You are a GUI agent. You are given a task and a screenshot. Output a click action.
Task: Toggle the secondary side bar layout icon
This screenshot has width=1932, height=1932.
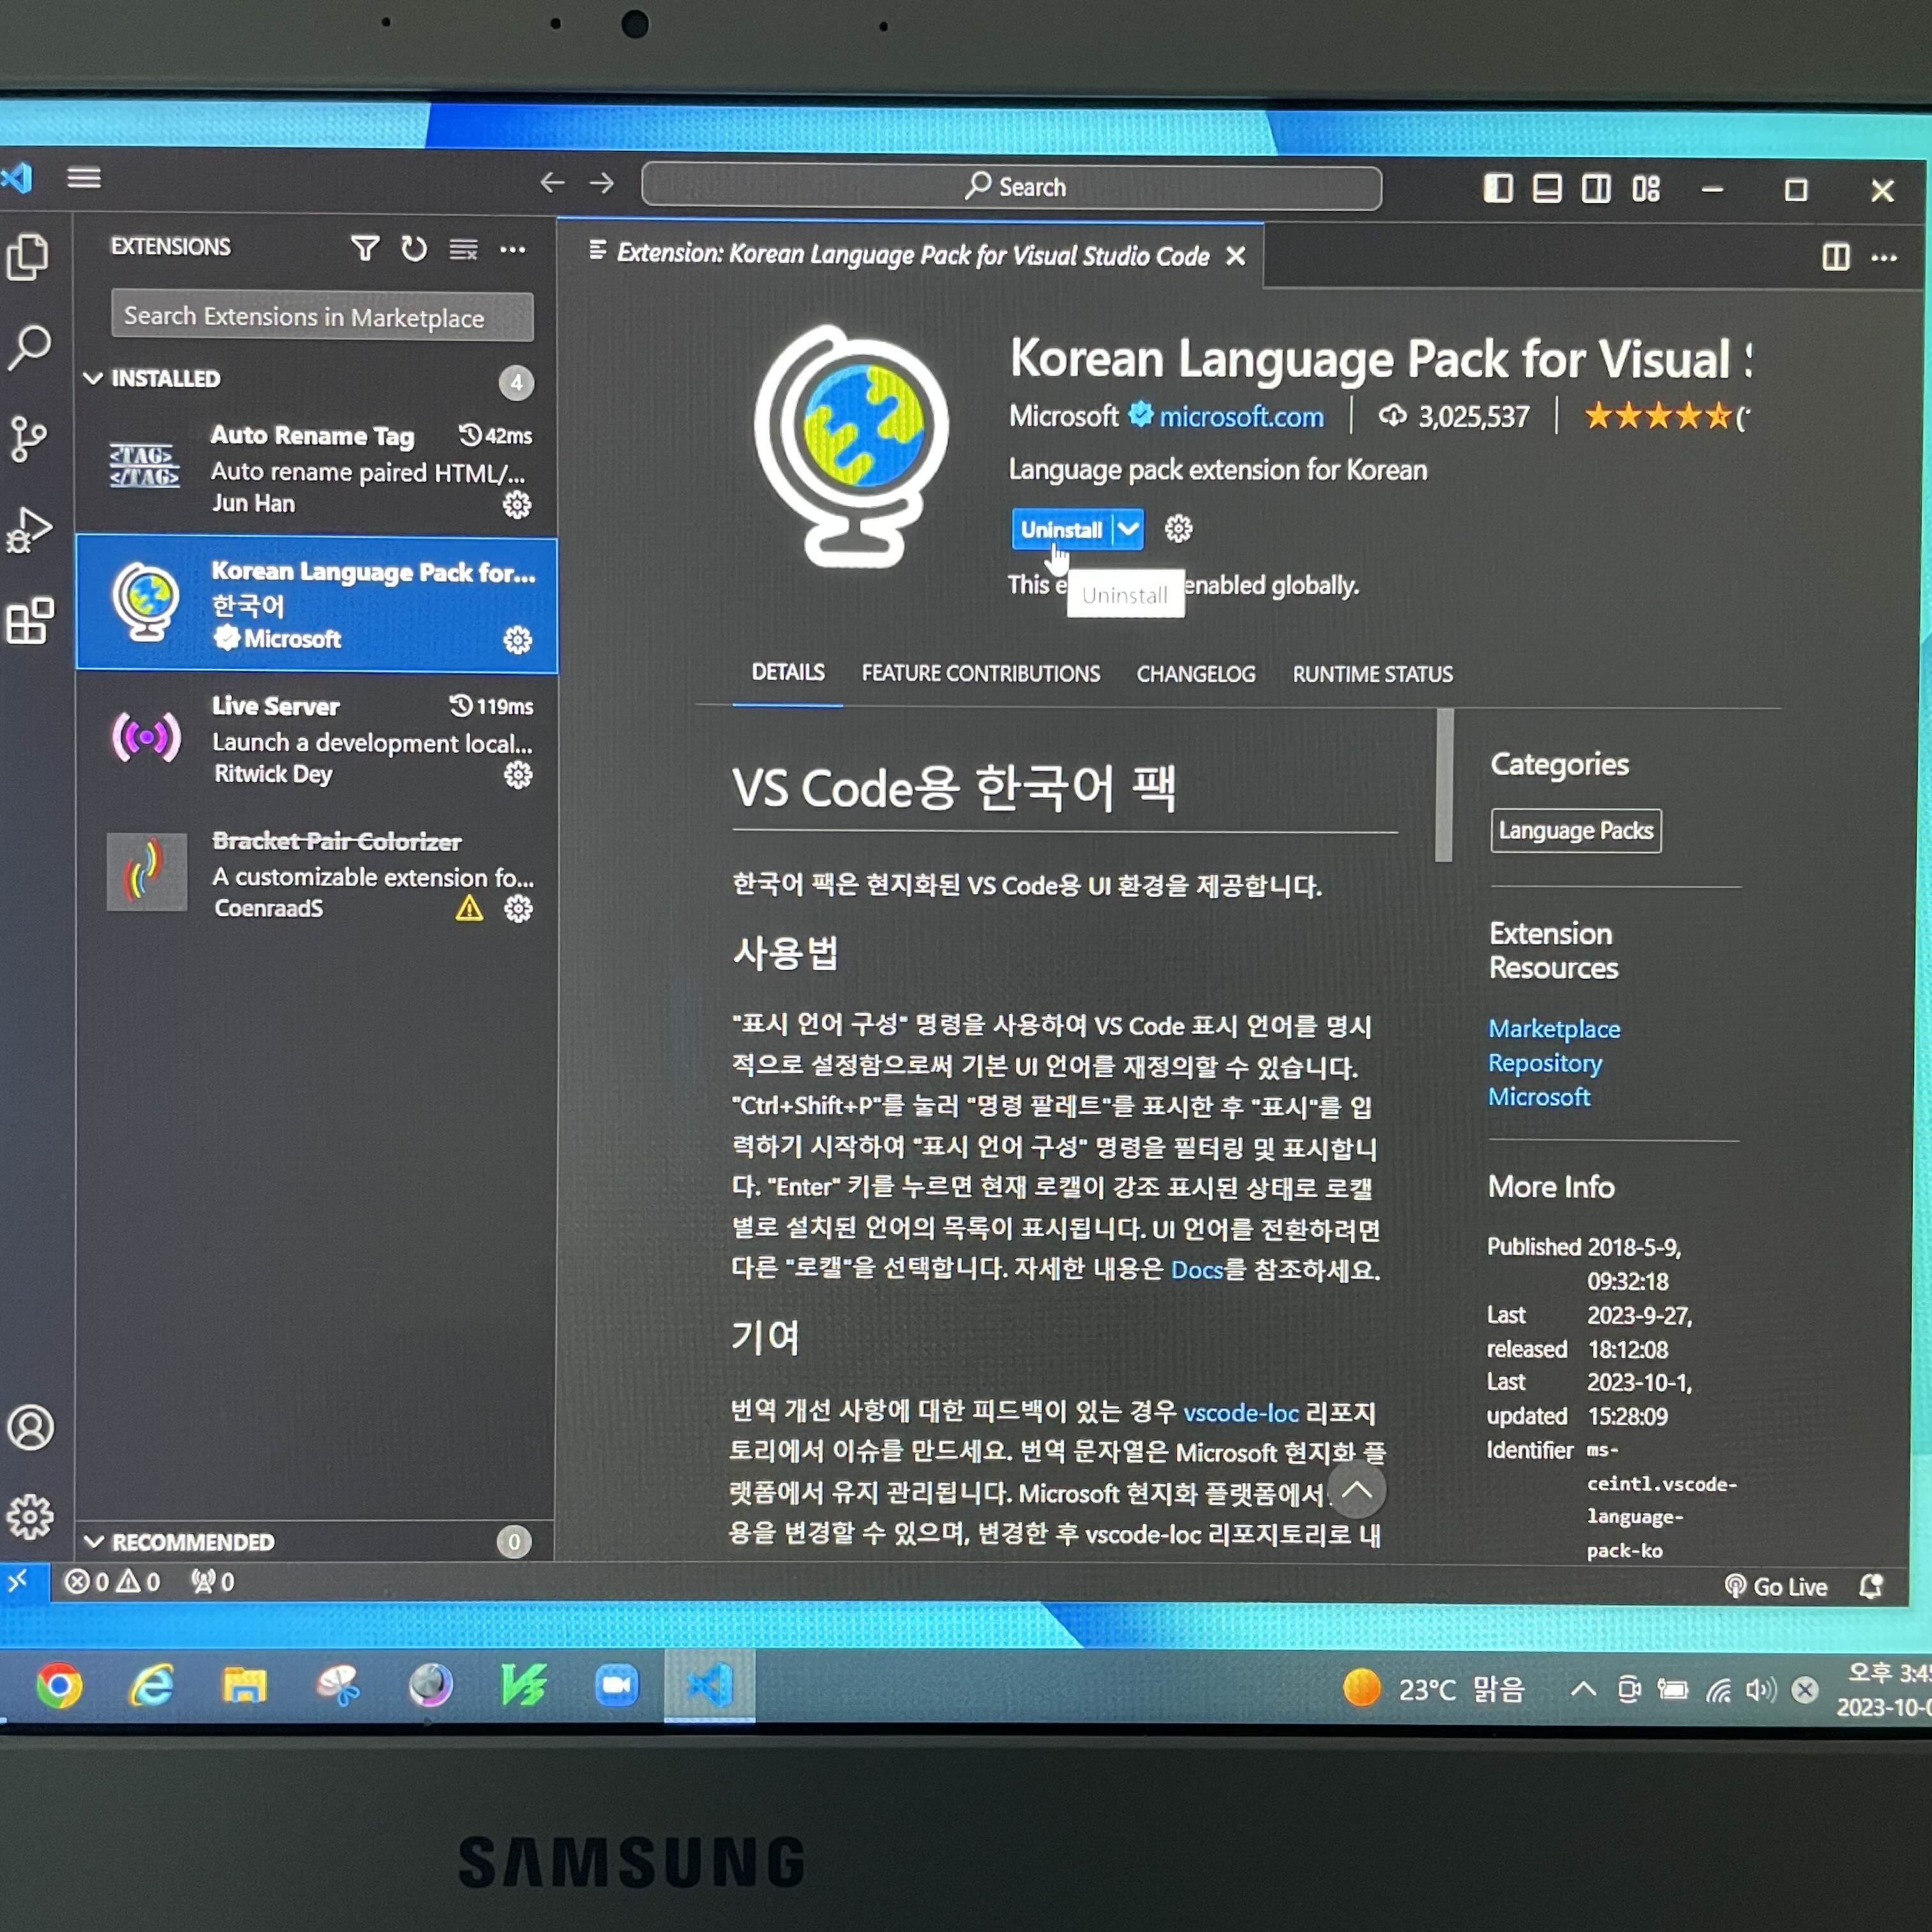[1596, 188]
